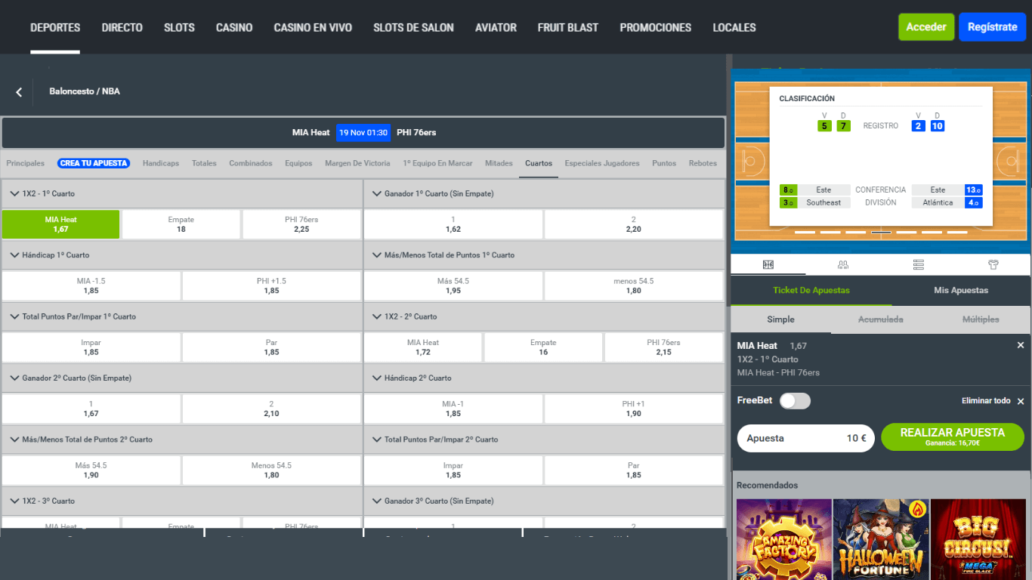Click the highlighted carousel slide indicator

point(881,233)
